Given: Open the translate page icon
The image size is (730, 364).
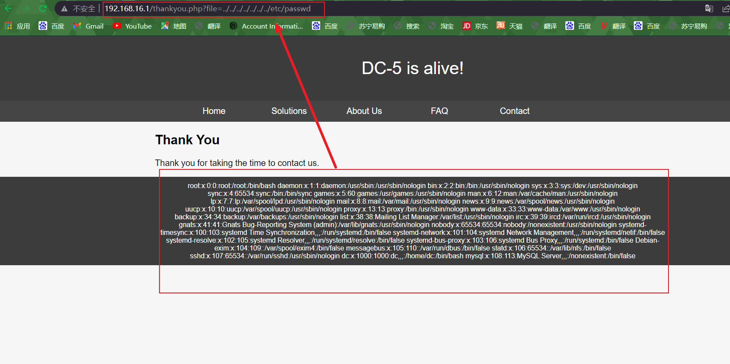Looking at the screenshot, I should tap(709, 9).
